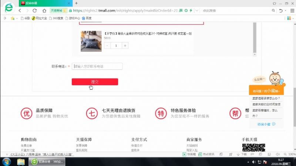Show hidden tray icons arrow
Viewport: 296px width, 166px height.
click(248, 162)
